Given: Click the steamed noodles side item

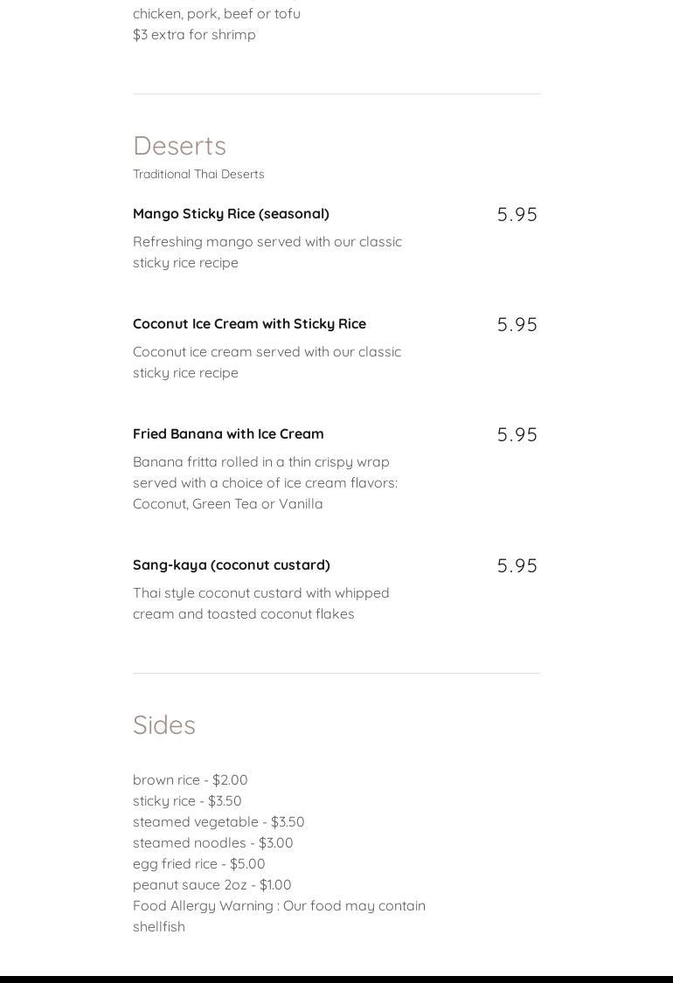Looking at the screenshot, I should [x=212, y=842].
